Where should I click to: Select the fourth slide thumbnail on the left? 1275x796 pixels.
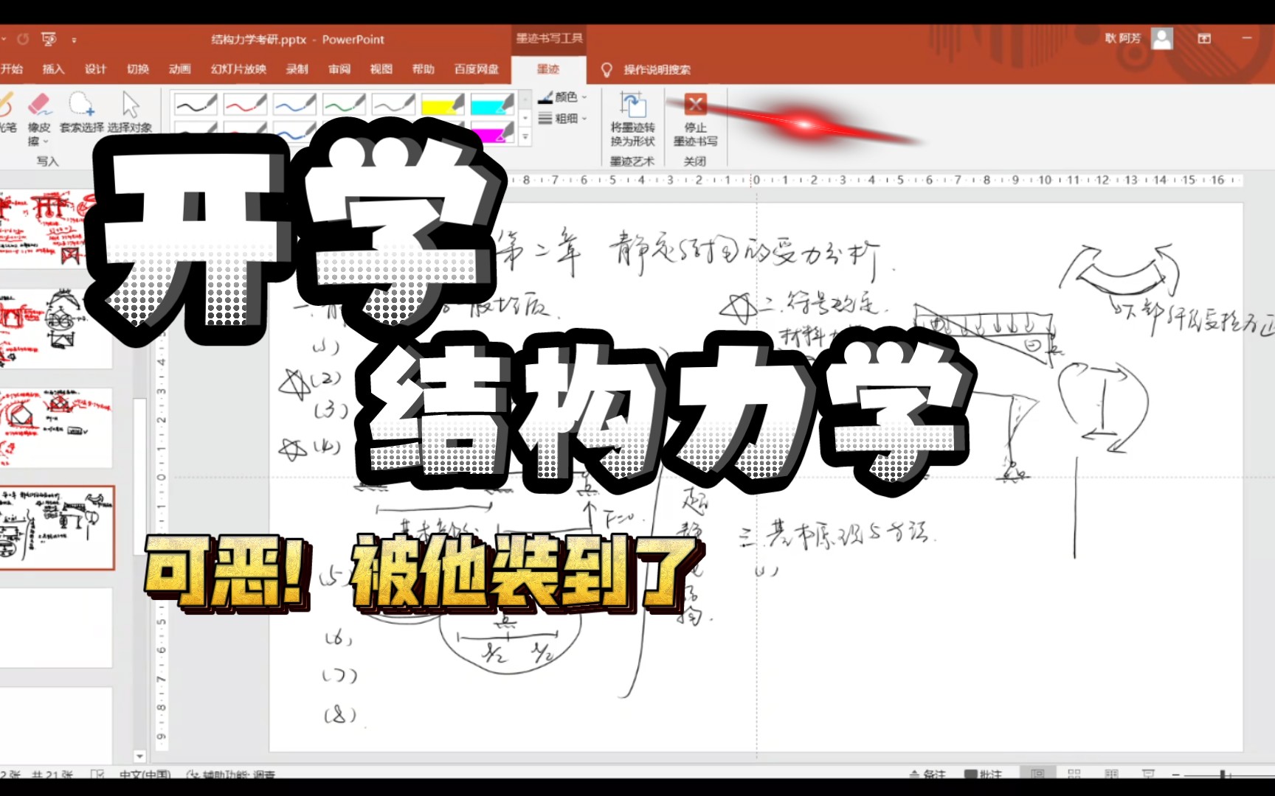55,528
